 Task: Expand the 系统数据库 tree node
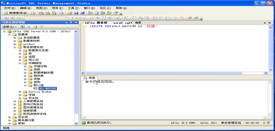pyautogui.click(x=15, y=38)
